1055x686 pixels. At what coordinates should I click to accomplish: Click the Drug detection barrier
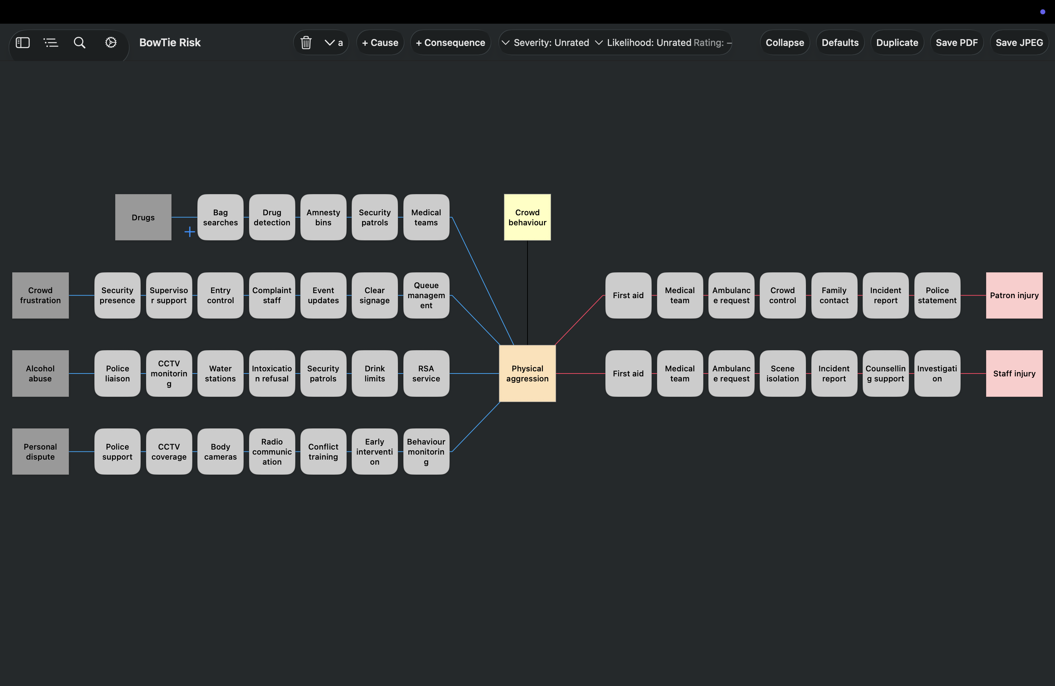272,217
